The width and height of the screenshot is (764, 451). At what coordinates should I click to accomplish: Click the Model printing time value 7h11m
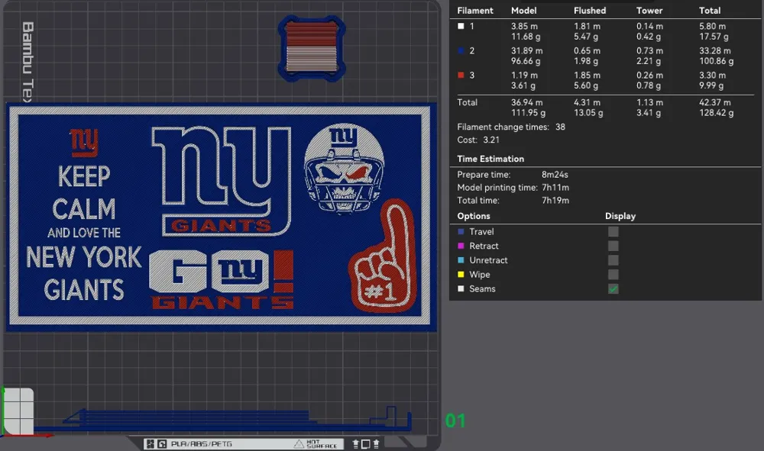tap(555, 187)
